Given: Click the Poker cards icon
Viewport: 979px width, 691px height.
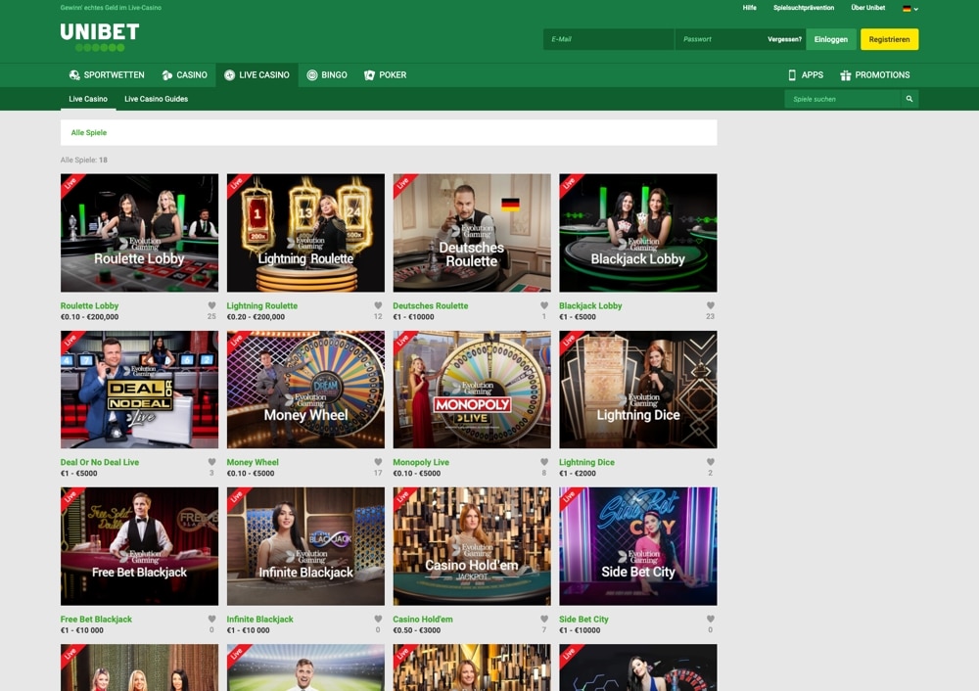Looking at the screenshot, I should point(370,75).
